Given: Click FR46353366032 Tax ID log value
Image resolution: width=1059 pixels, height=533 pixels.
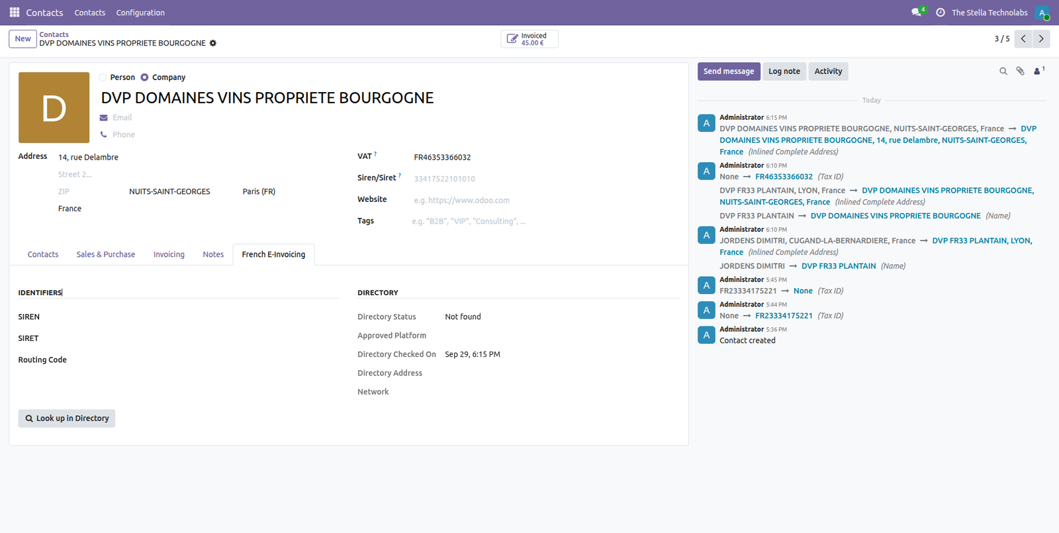Looking at the screenshot, I should 784,177.
